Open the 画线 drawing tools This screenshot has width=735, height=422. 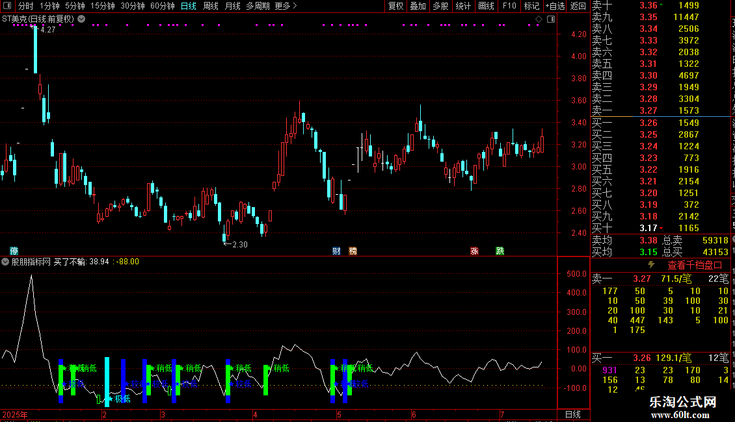pyautogui.click(x=486, y=6)
